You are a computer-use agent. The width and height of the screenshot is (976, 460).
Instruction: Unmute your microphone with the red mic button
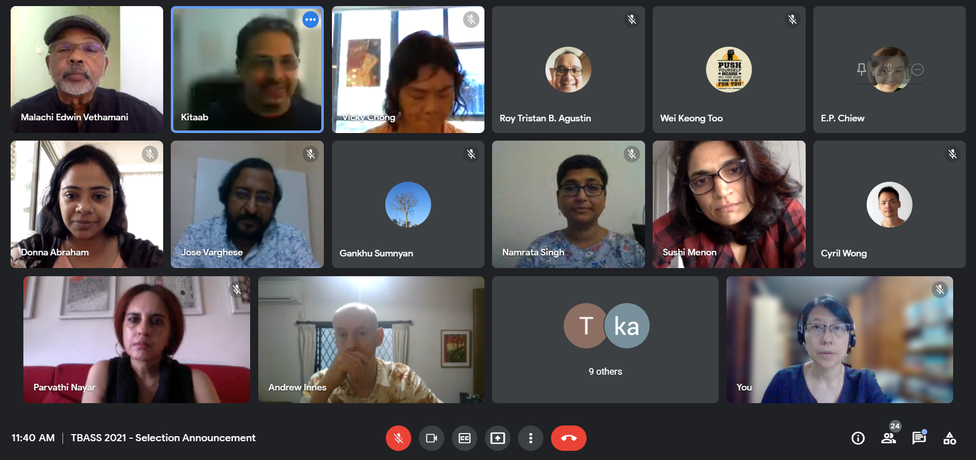398,438
